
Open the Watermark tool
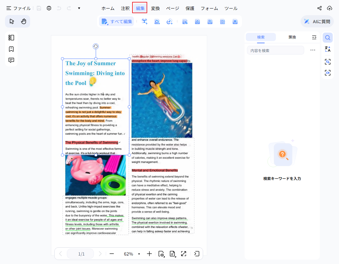197,21
